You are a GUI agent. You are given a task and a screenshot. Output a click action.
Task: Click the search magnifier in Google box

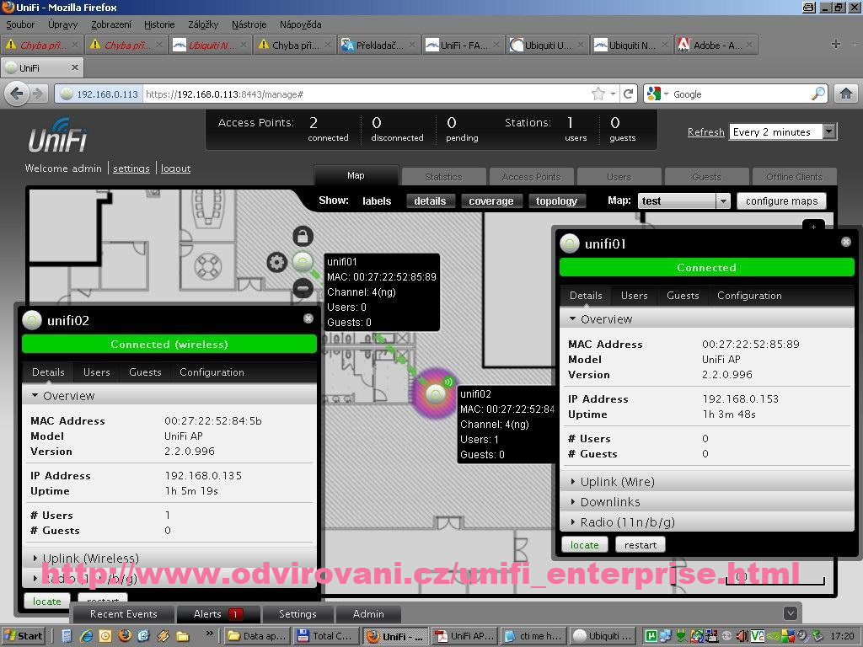pos(818,94)
